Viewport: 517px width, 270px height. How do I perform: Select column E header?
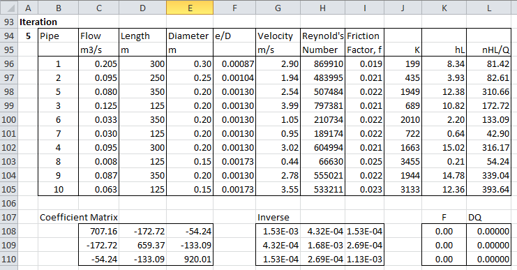pos(190,7)
